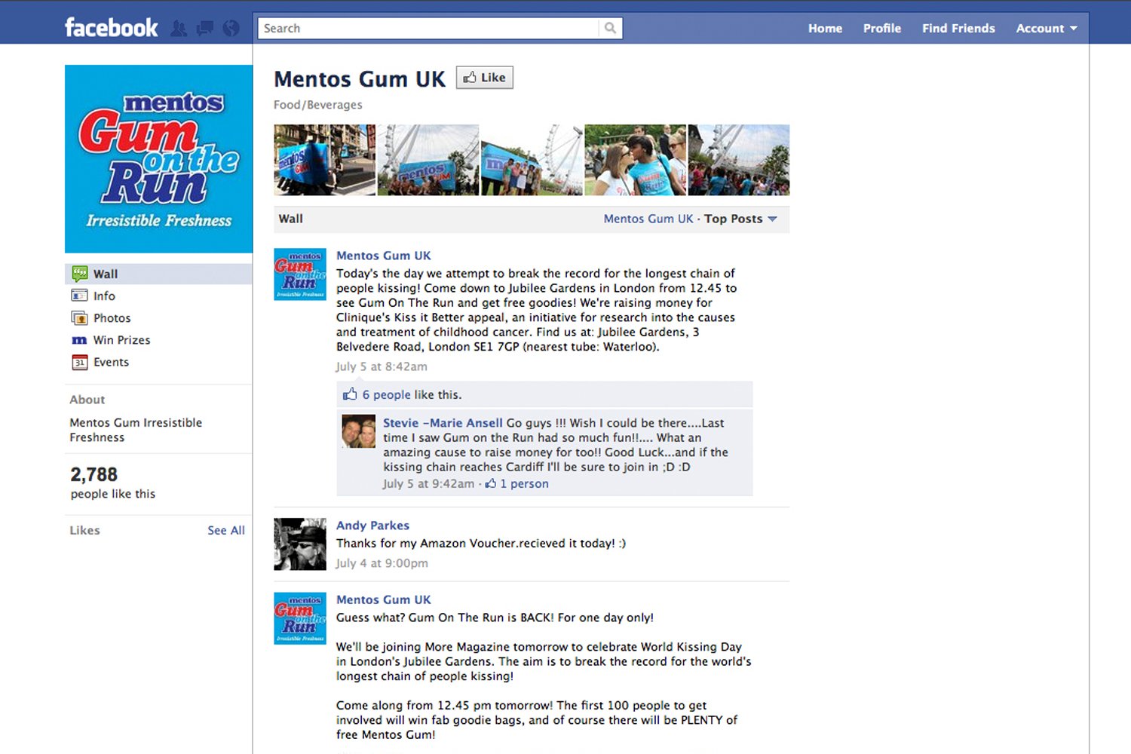Click thumbs-up icon next to 1 person
The image size is (1131, 754).
(x=491, y=483)
